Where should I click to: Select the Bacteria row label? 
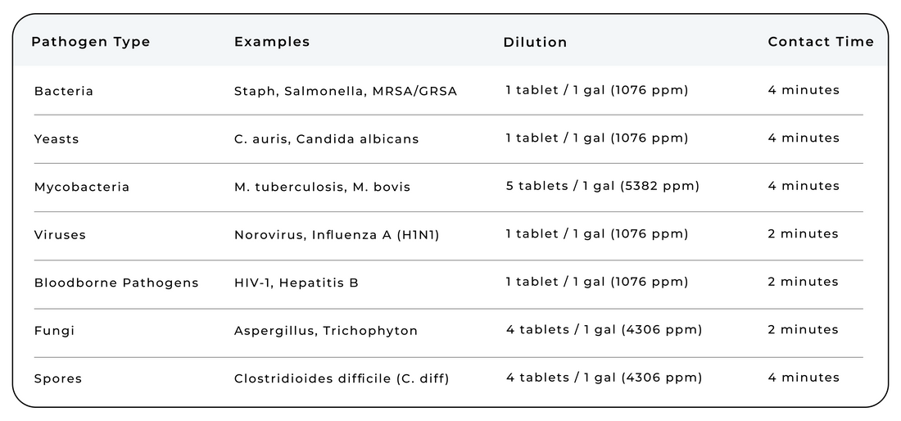pos(64,91)
